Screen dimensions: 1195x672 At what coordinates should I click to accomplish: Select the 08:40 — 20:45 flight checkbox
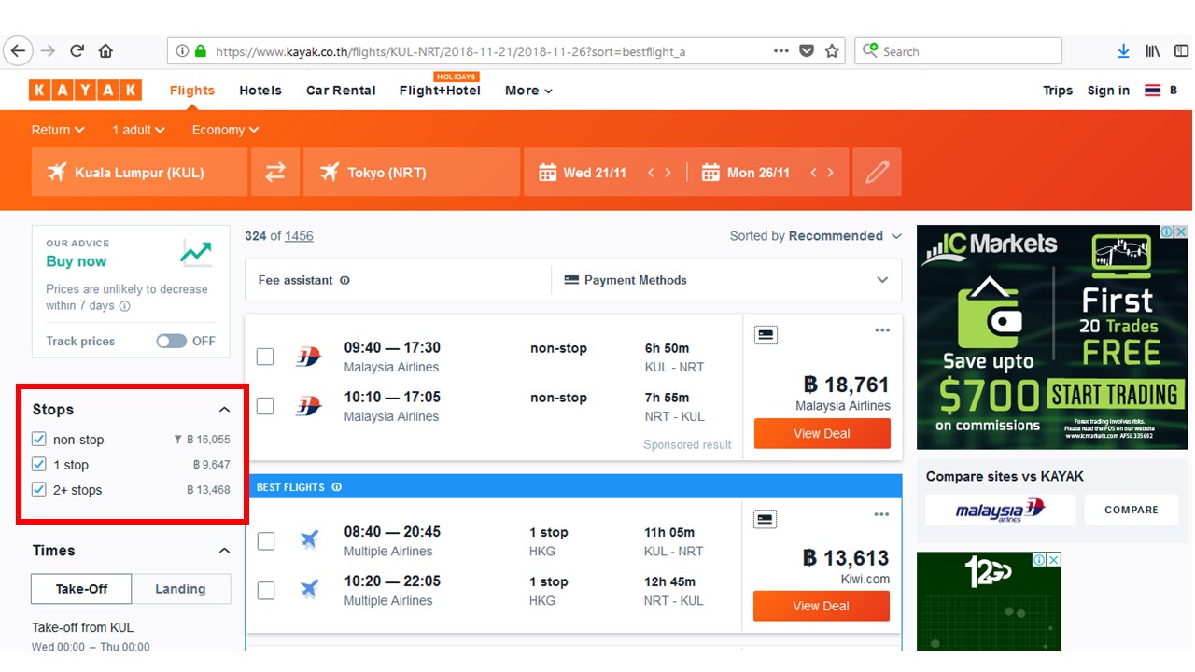point(265,540)
